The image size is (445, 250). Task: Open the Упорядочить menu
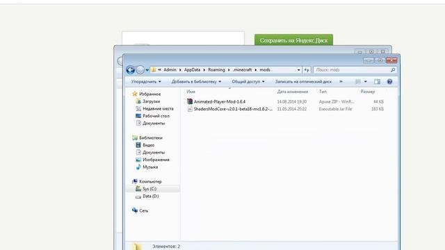[146, 82]
